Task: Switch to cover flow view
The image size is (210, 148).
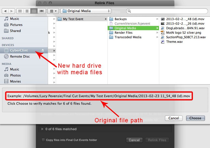Action: click(42, 11)
